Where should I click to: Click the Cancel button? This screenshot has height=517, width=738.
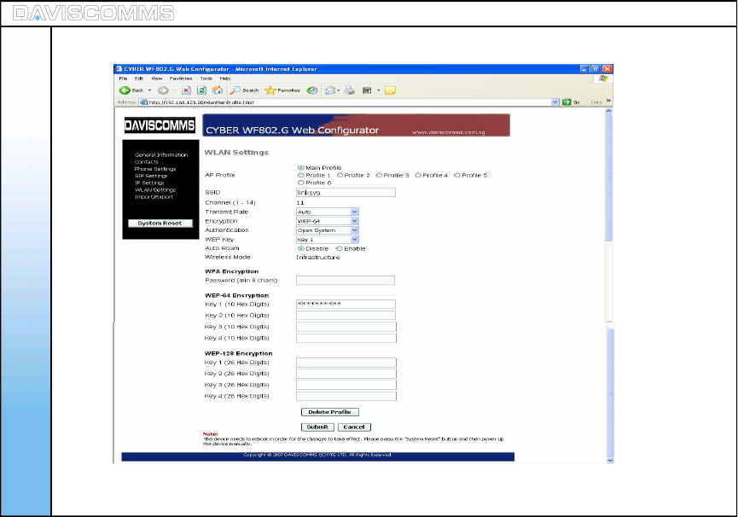click(354, 427)
